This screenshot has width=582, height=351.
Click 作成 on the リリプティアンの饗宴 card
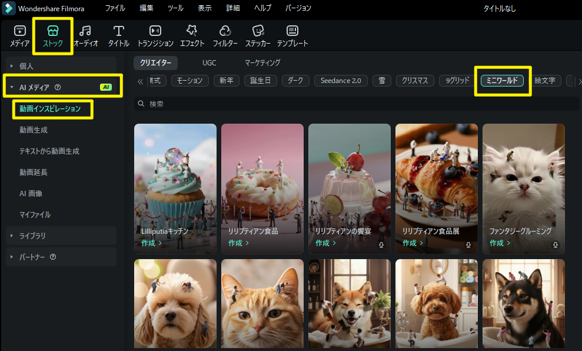click(x=325, y=243)
